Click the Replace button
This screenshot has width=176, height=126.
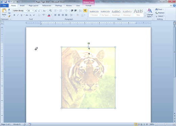160,13
